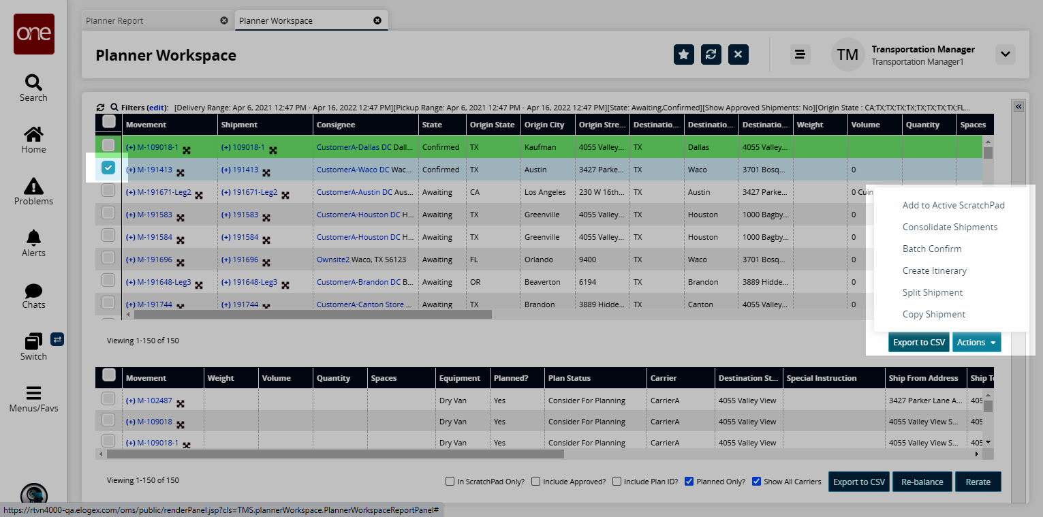The height and width of the screenshot is (517, 1043).
Task: Click the star favorite icon button
Action: click(683, 54)
